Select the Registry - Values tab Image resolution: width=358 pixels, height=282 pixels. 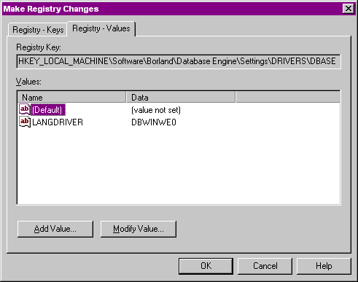101,28
